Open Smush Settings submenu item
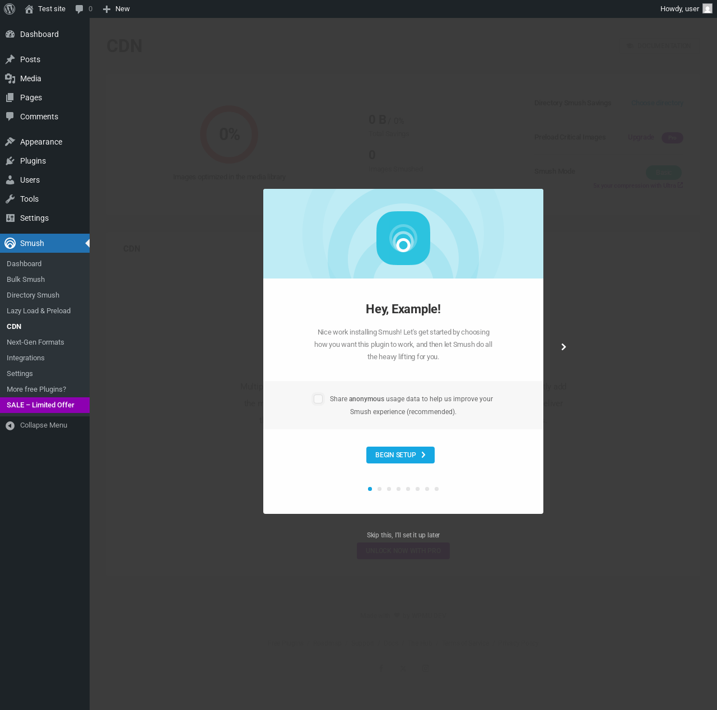 point(45,374)
